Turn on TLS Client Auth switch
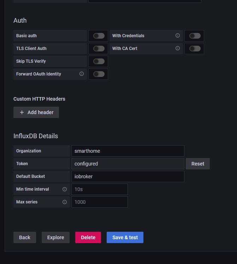 click(x=99, y=49)
